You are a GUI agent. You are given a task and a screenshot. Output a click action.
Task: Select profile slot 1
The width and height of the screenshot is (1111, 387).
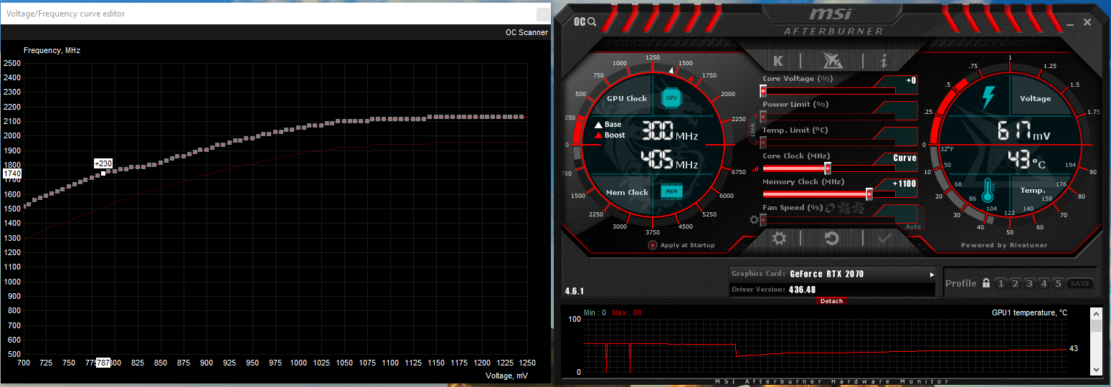click(x=1000, y=284)
